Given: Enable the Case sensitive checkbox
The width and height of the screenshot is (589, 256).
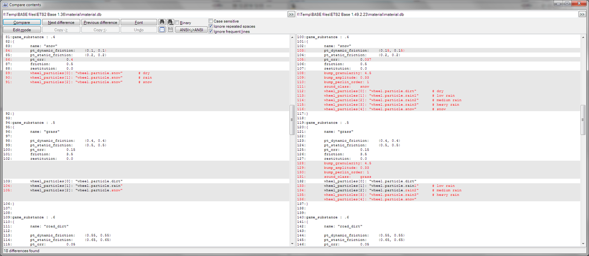Looking at the screenshot, I should coord(211,21).
